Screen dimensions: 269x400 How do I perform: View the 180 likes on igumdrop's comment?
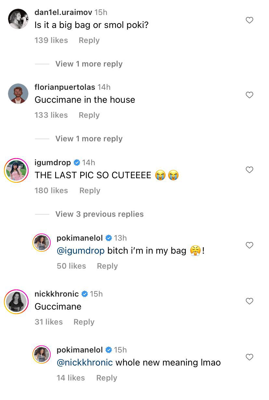tap(51, 191)
